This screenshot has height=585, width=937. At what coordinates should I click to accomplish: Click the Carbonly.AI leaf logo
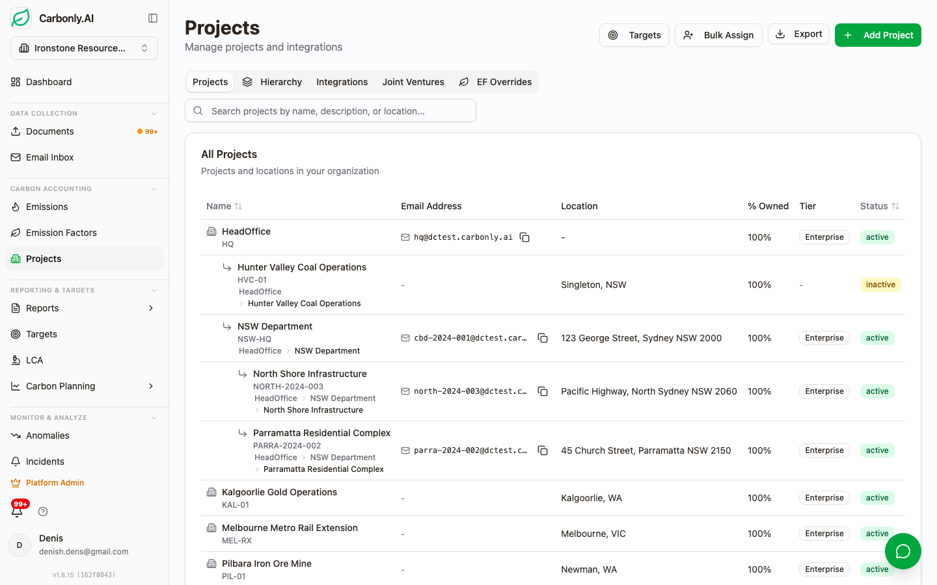point(21,18)
